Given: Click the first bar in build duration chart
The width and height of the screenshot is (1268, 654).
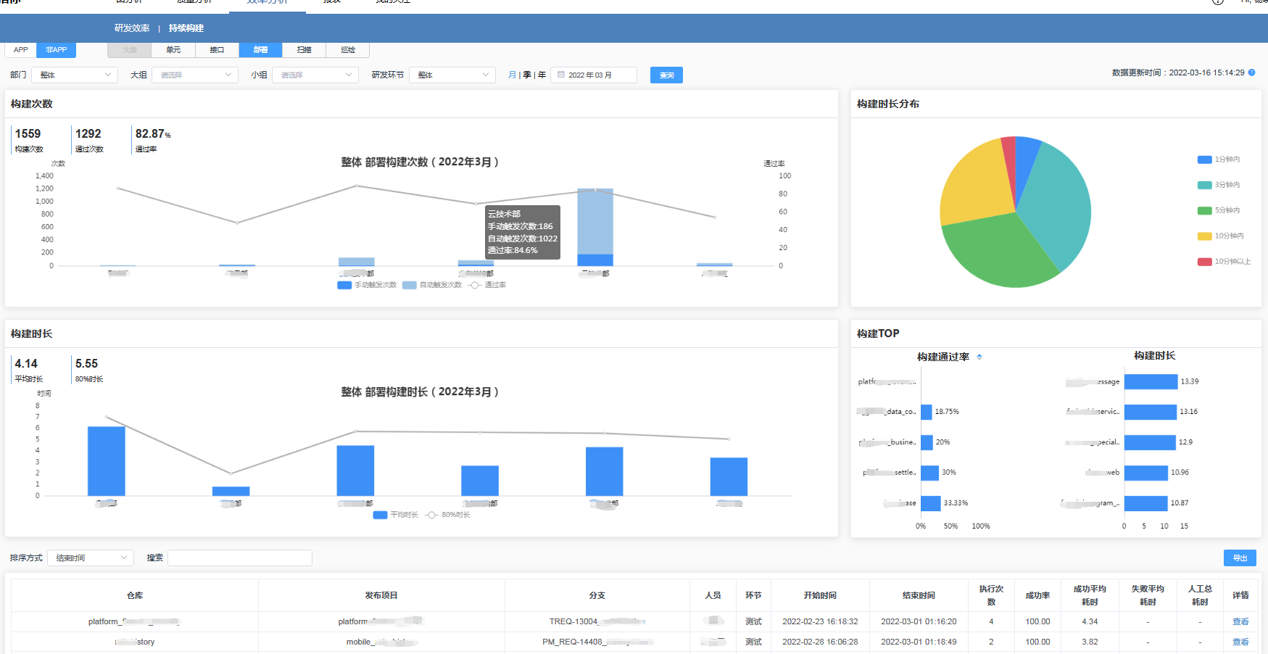Looking at the screenshot, I should pyautogui.click(x=107, y=461).
